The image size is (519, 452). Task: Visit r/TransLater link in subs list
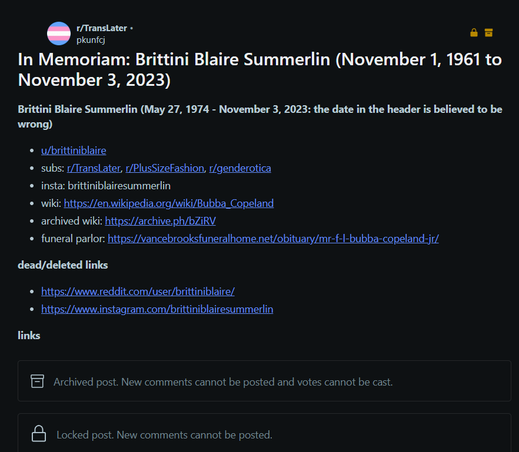point(94,168)
